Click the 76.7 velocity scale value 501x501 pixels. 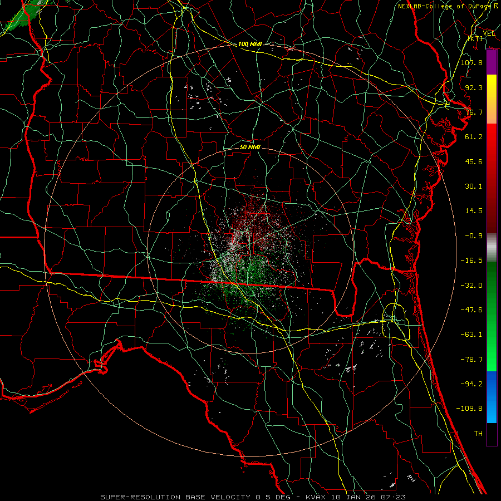click(474, 112)
